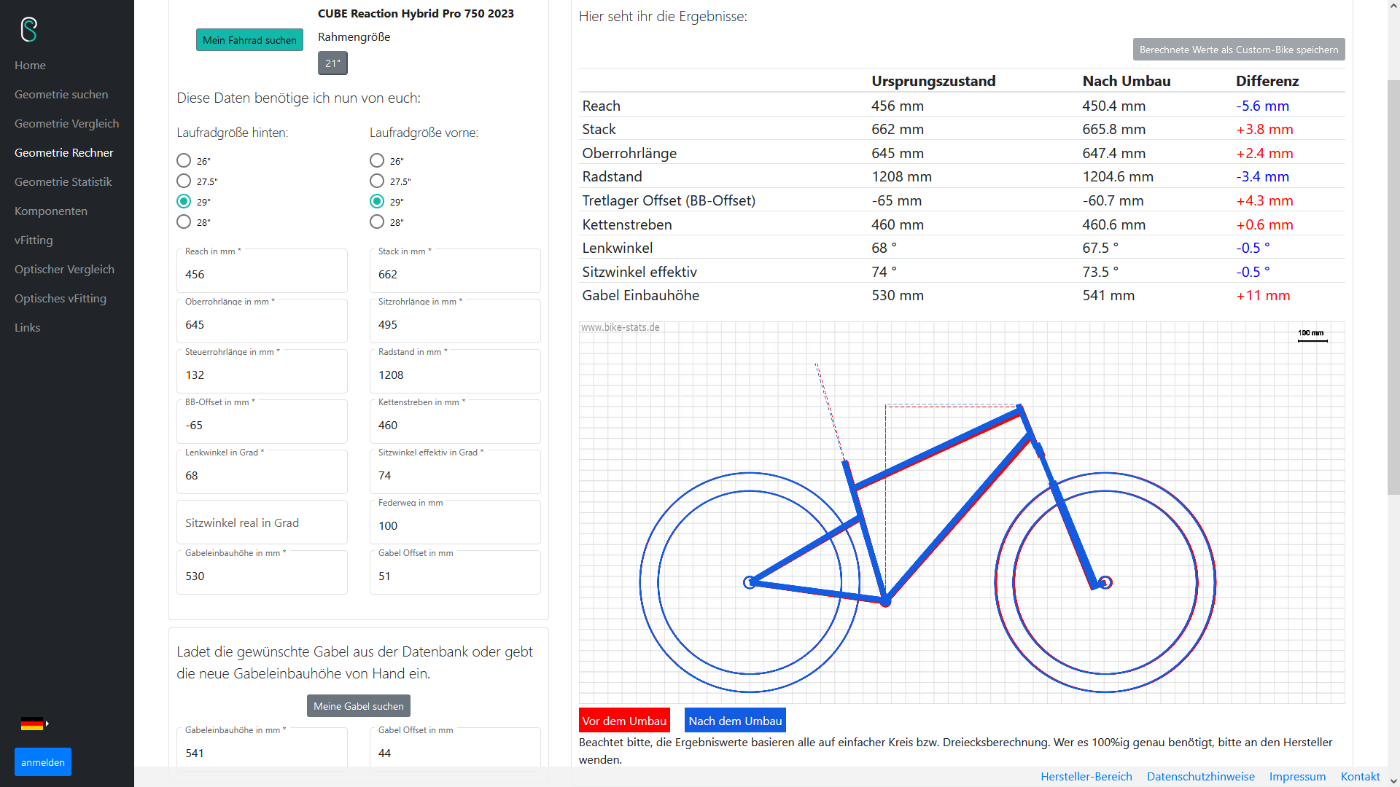1400x787 pixels.
Task: Click the blue Nach dem Umbau swatch
Action: (x=735, y=721)
